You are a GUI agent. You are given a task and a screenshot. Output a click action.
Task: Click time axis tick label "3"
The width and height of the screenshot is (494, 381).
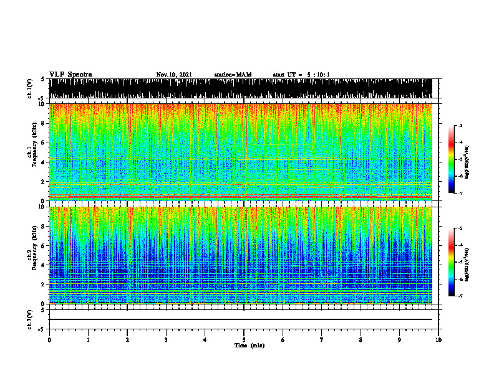coord(166,340)
